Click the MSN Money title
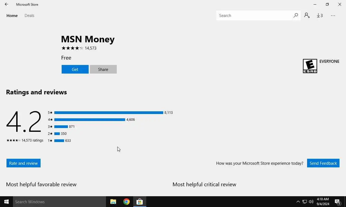346x207 pixels. pos(88,39)
